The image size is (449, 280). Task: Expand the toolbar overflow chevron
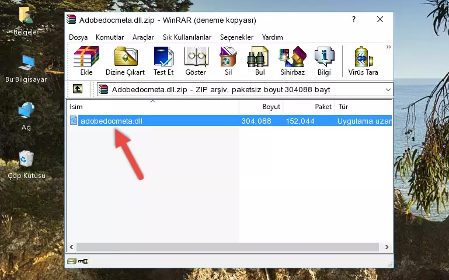(389, 47)
